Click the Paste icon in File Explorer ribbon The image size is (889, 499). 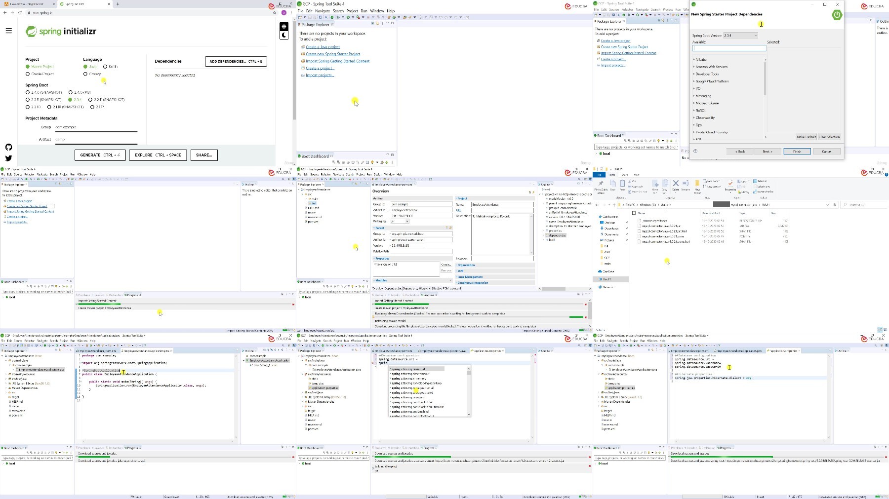click(x=622, y=185)
